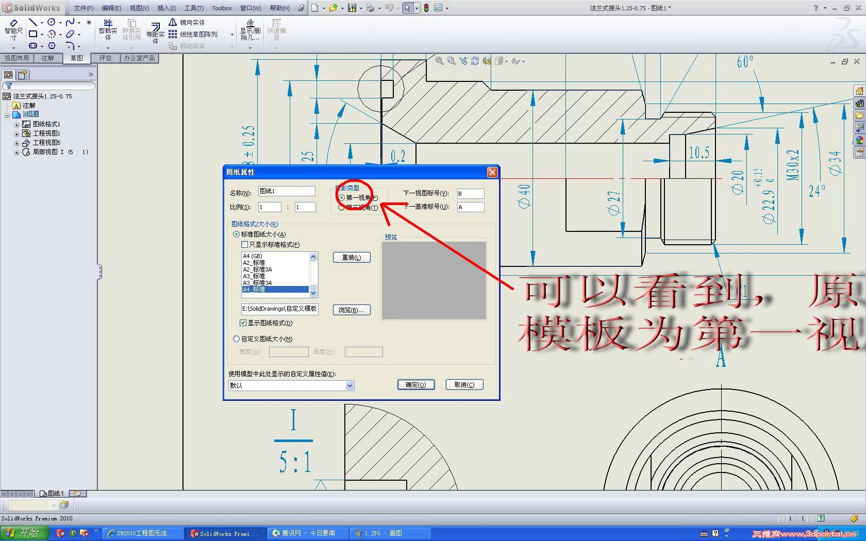Select the Circle sketch tool
This screenshot has width=866, height=541.
tap(52, 22)
